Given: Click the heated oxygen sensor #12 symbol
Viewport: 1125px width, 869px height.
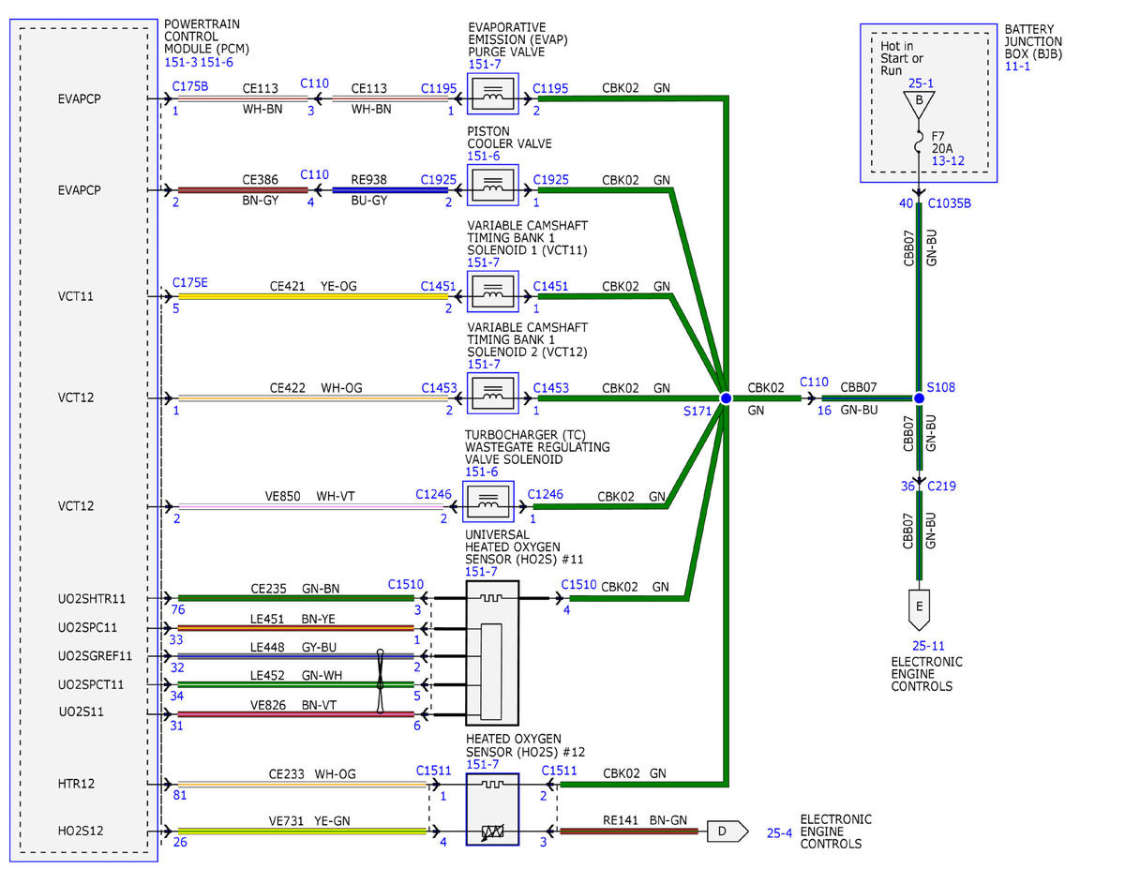Looking at the screenshot, I should [x=492, y=809].
